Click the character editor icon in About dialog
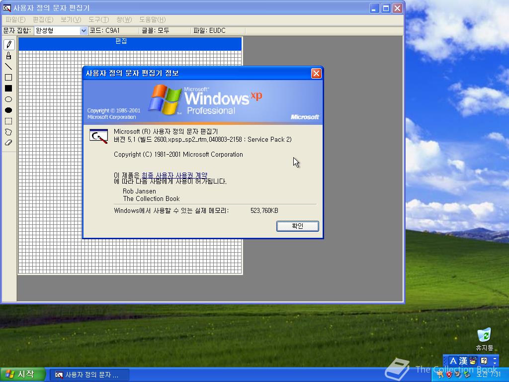Viewport: 509px width, 382px height. (x=99, y=136)
